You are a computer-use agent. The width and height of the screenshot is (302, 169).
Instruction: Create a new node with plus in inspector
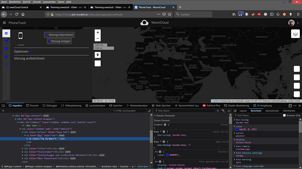(3, 111)
